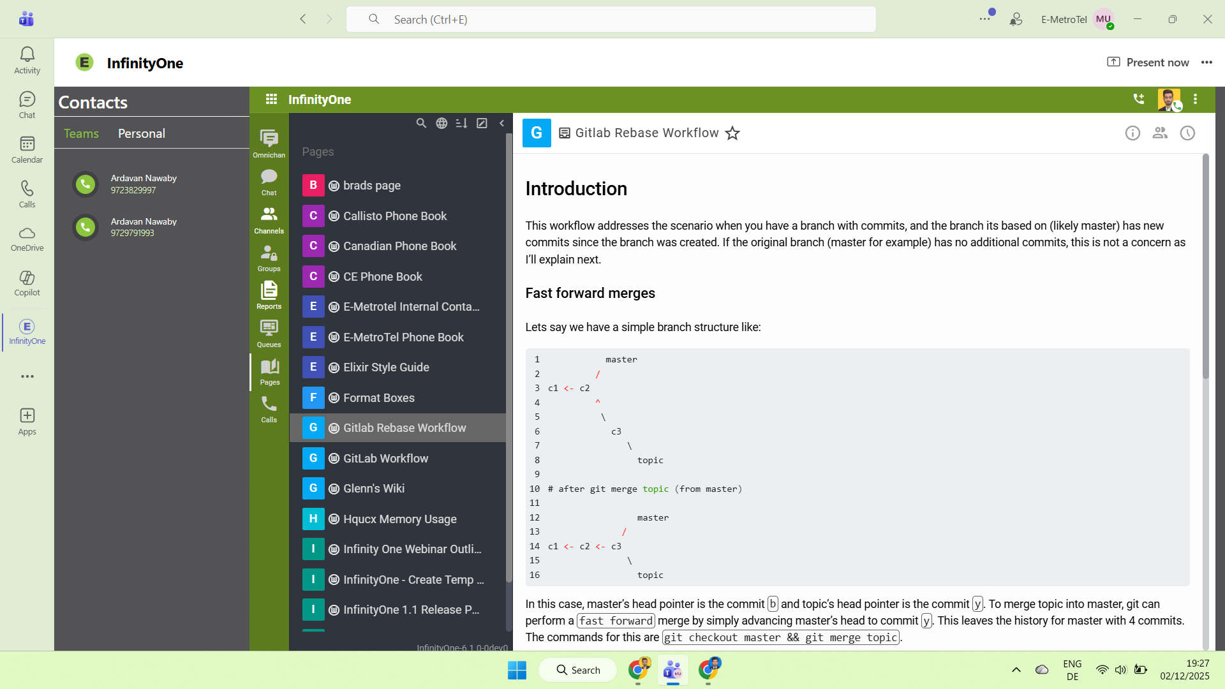Image resolution: width=1225 pixels, height=689 pixels.
Task: Open the user avatar in green header
Action: (x=1169, y=100)
